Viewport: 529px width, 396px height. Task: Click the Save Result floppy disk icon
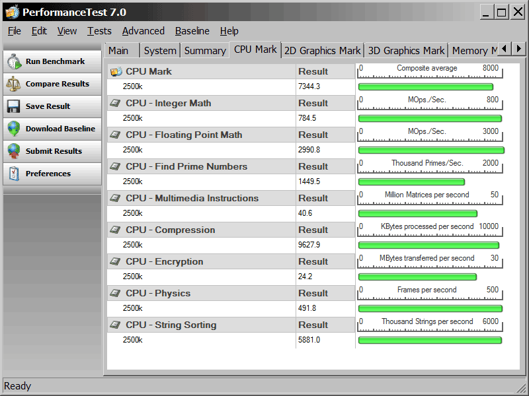coord(14,106)
